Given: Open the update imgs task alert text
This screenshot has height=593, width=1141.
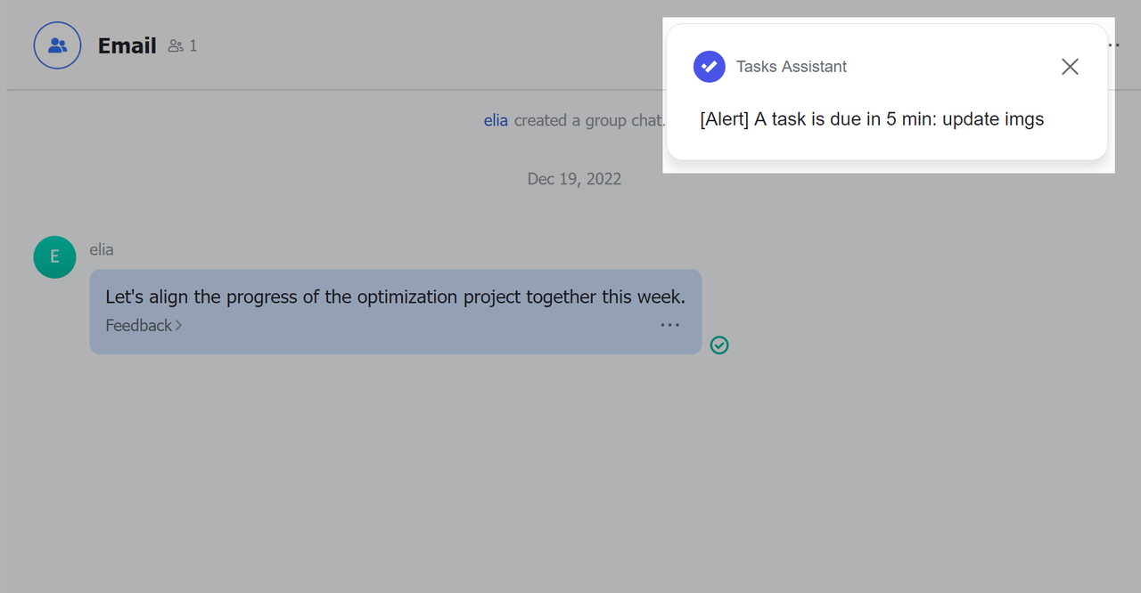Looking at the screenshot, I should pyautogui.click(x=872, y=119).
